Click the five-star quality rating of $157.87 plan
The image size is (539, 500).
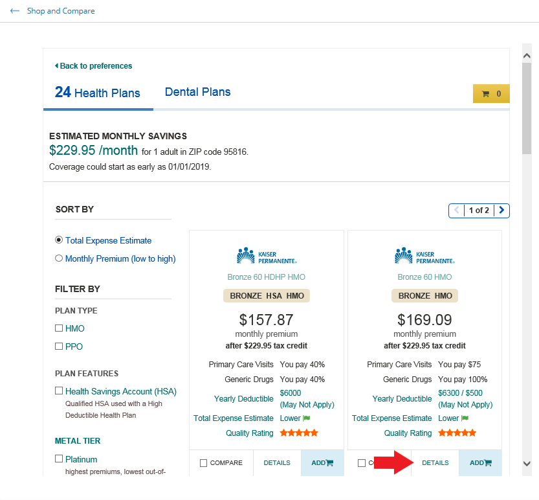[299, 433]
